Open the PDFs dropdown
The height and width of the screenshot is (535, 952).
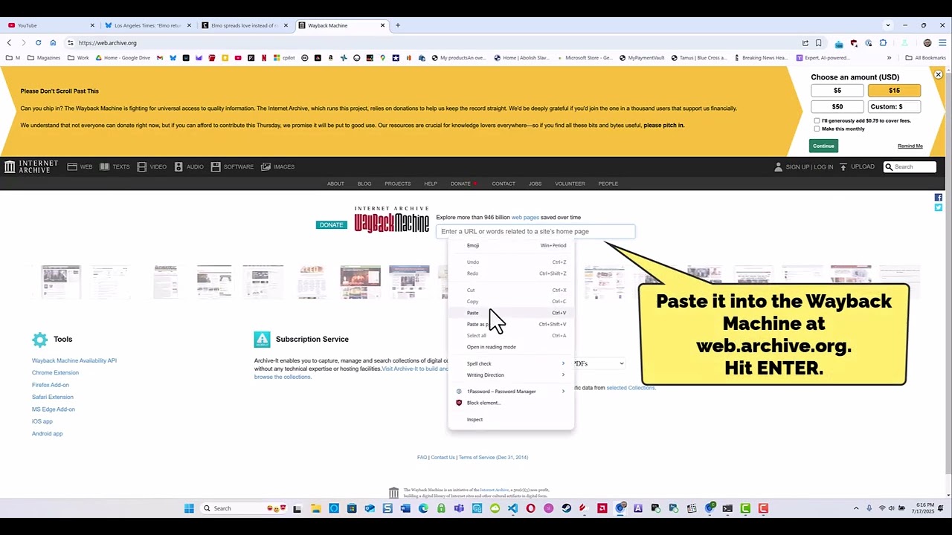click(x=597, y=363)
